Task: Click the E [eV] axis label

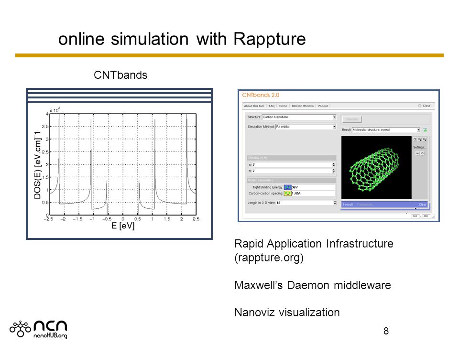Action: [x=123, y=226]
